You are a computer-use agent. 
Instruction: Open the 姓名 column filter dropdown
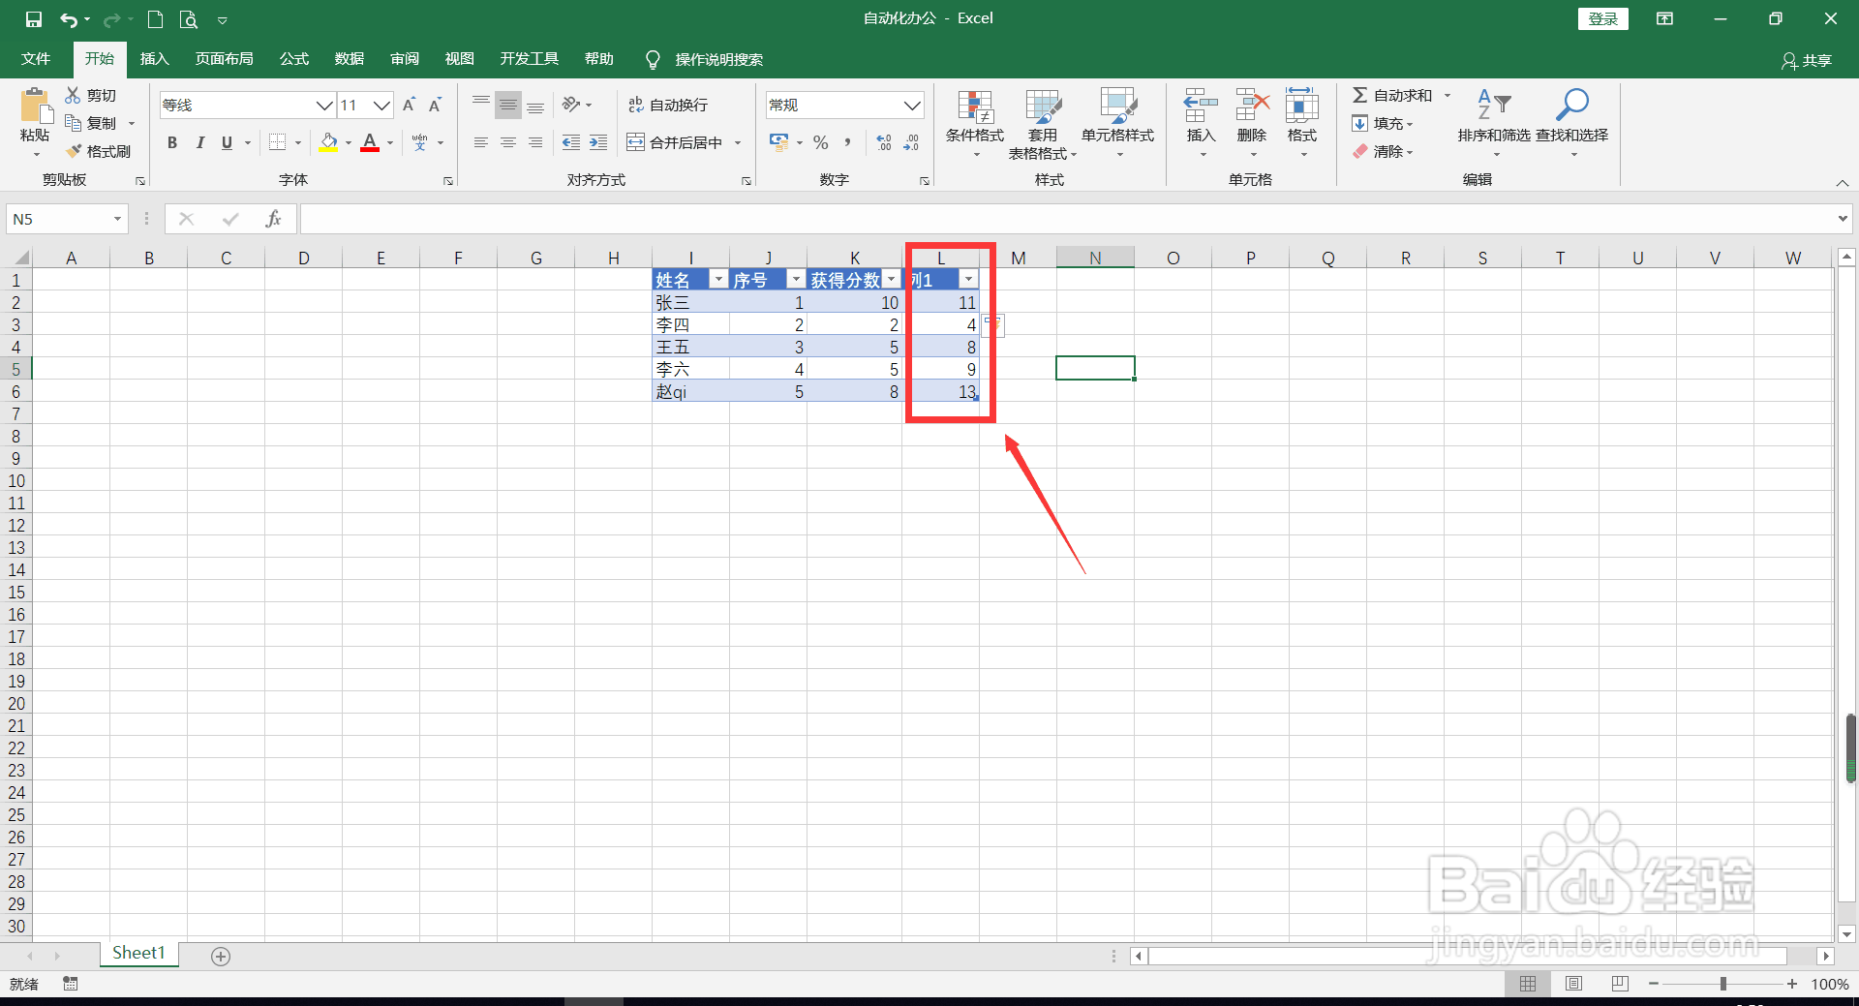click(718, 280)
